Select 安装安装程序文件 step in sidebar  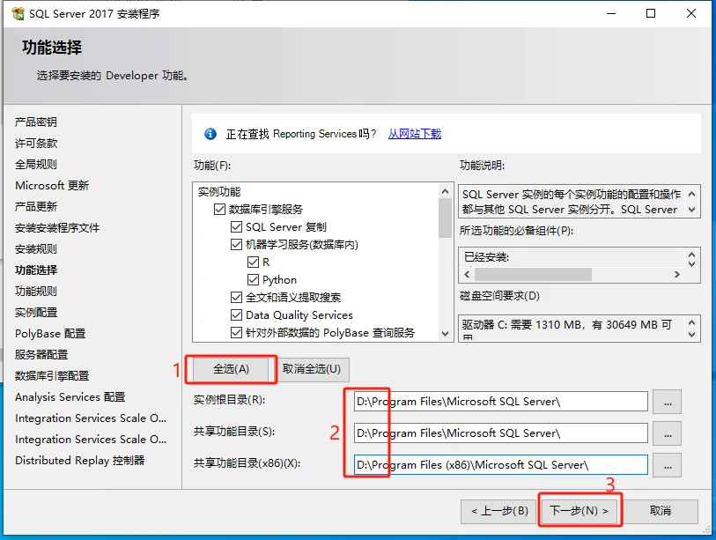57,227
